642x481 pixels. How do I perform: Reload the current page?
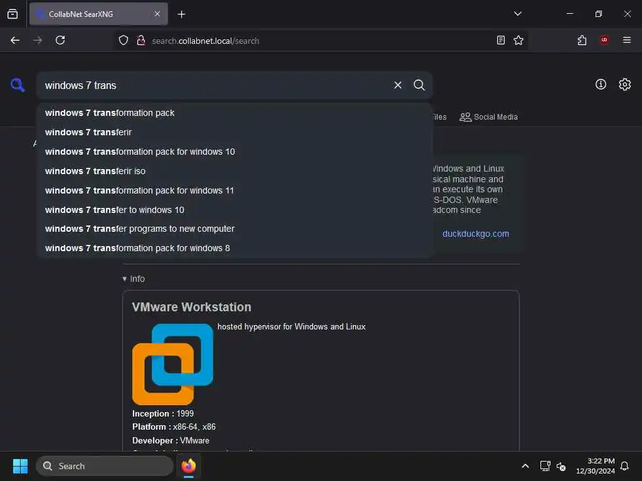pyautogui.click(x=60, y=40)
